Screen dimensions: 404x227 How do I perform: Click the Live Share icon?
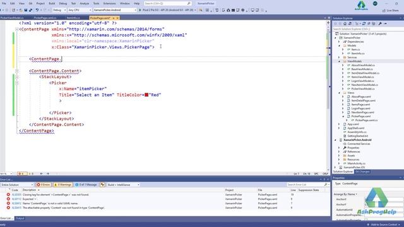tap(384, 11)
